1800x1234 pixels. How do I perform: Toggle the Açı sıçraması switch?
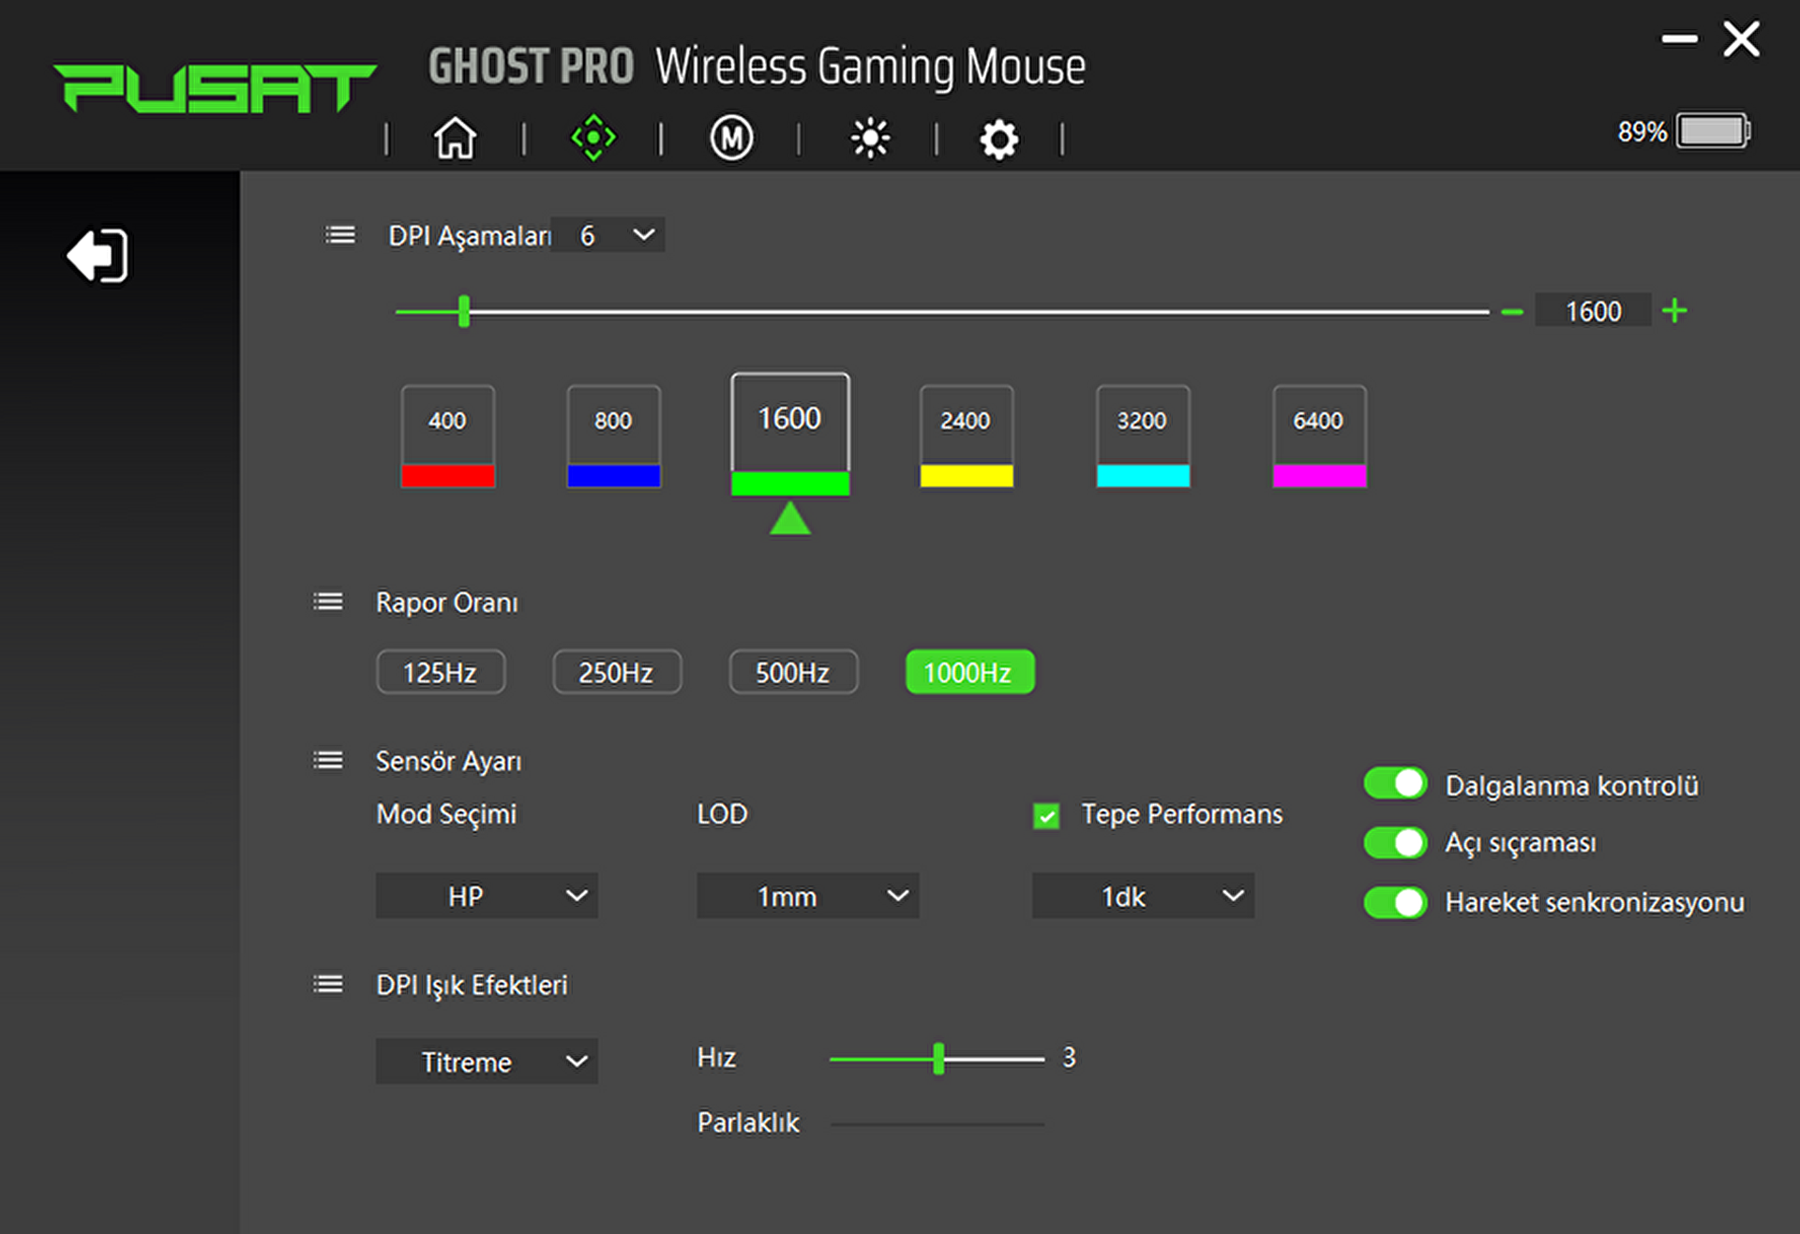tap(1395, 842)
